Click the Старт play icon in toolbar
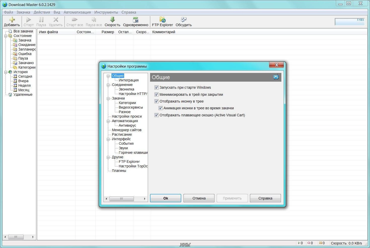370x248 pixels. [x=29, y=20]
